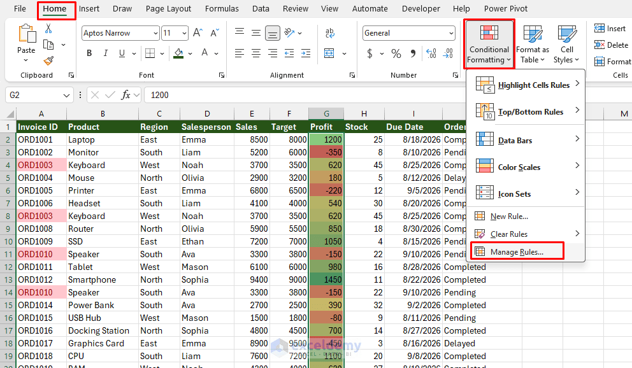
Task: Click the Delete cells button
Action: (x=611, y=45)
